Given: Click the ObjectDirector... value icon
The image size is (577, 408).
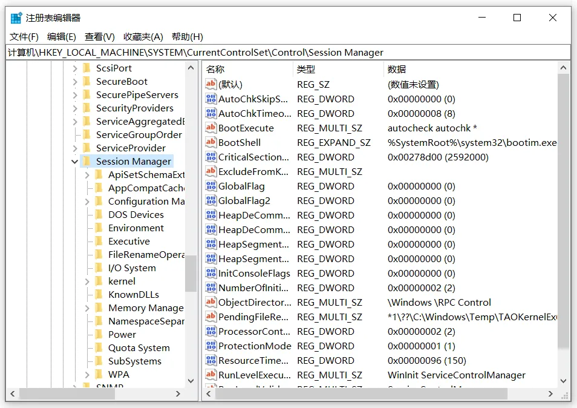Looking at the screenshot, I should [x=211, y=302].
